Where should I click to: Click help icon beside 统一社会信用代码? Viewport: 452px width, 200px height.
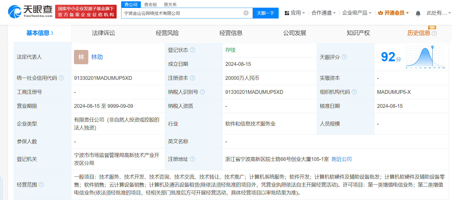coord(61,78)
